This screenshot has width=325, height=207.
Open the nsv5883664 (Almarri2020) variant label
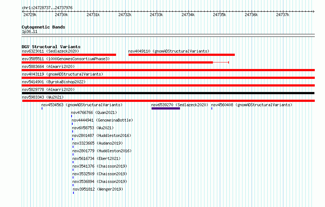pyautogui.click(x=48, y=66)
